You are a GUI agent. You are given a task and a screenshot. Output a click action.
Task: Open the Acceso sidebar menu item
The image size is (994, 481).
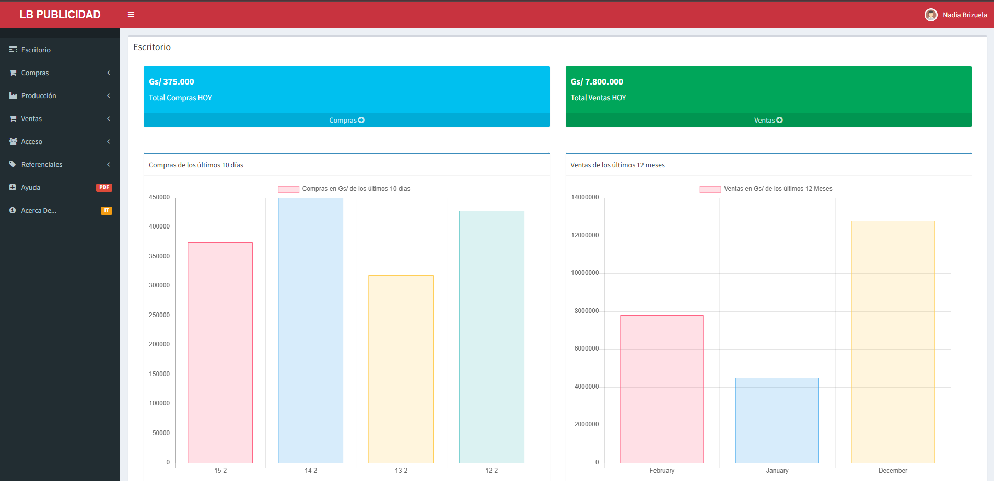pyautogui.click(x=32, y=141)
